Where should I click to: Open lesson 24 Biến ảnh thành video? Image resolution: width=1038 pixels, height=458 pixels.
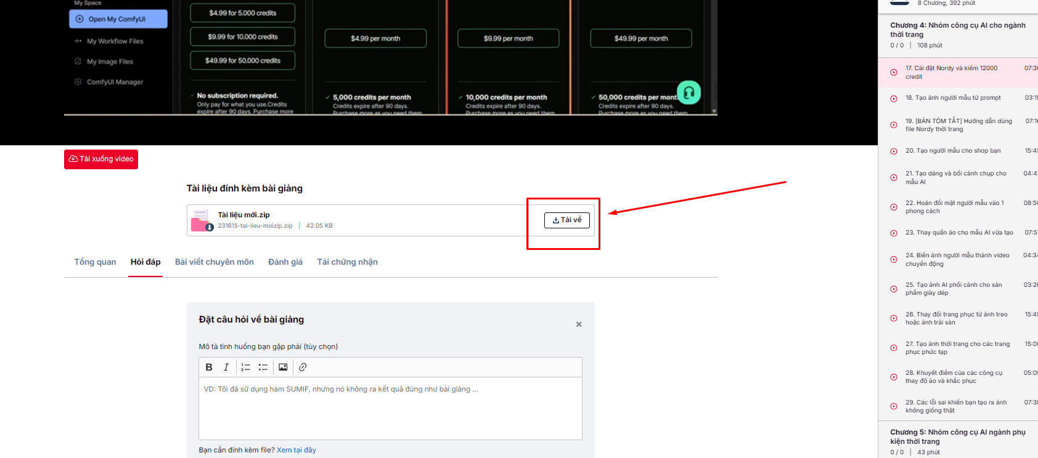coord(958,260)
